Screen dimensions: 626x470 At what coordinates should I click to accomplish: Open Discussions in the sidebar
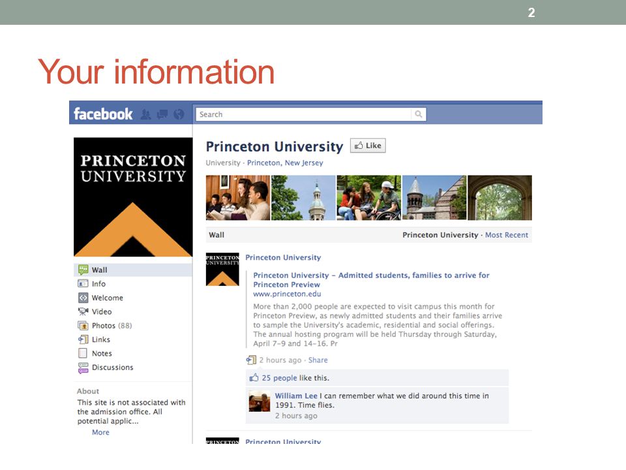(113, 368)
